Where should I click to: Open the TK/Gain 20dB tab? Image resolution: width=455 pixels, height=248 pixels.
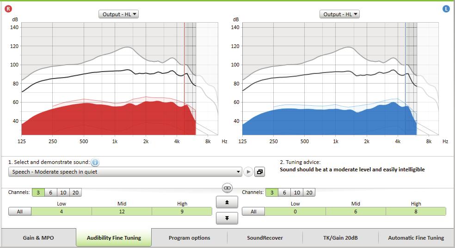pos(340,237)
